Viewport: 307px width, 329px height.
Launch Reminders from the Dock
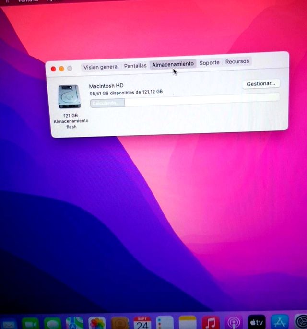click(165, 322)
